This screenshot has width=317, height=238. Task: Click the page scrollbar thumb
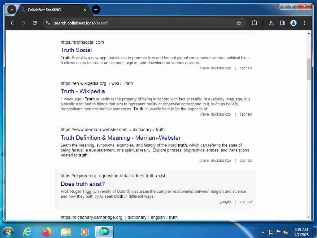(x=309, y=69)
